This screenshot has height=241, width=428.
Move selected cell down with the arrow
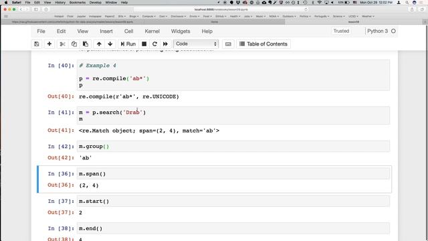click(x=110, y=44)
